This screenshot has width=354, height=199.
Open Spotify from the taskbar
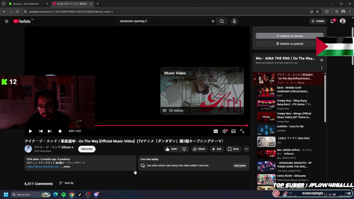point(64,195)
